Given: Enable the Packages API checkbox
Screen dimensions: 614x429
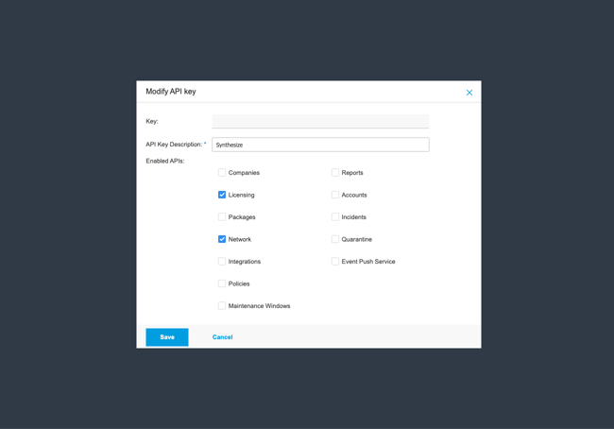Looking at the screenshot, I should pos(222,217).
